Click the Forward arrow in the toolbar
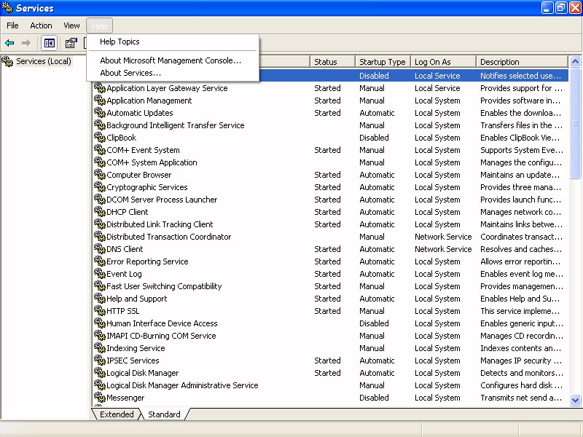583x437 pixels. click(x=26, y=43)
